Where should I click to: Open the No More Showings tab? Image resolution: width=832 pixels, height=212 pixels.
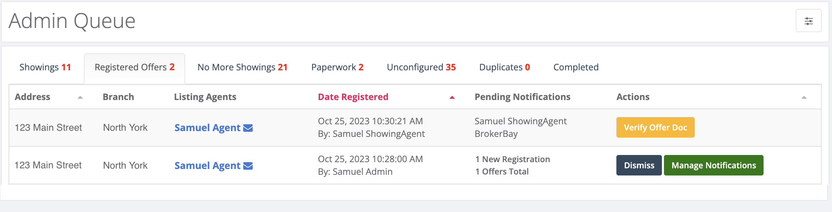242,67
